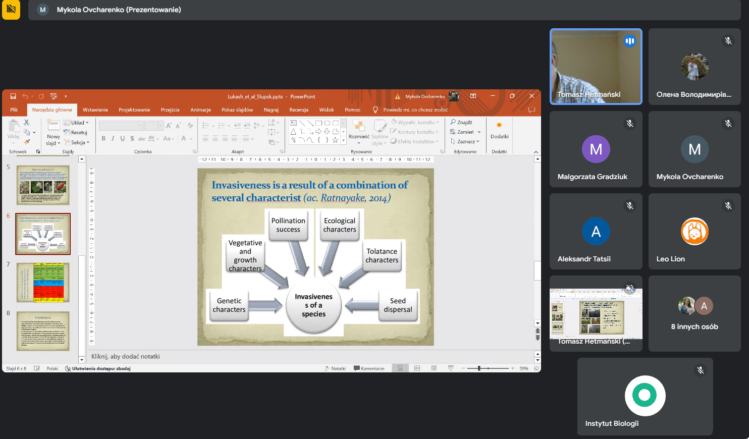This screenshot has height=439, width=749.
Task: Collapse the ribbon with the chevron
Action: point(536,152)
